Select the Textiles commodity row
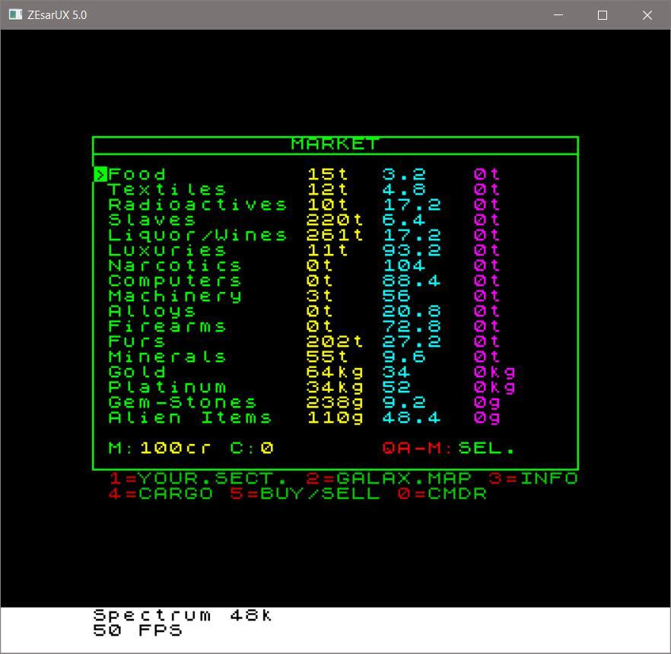The image size is (671, 654). [304, 189]
